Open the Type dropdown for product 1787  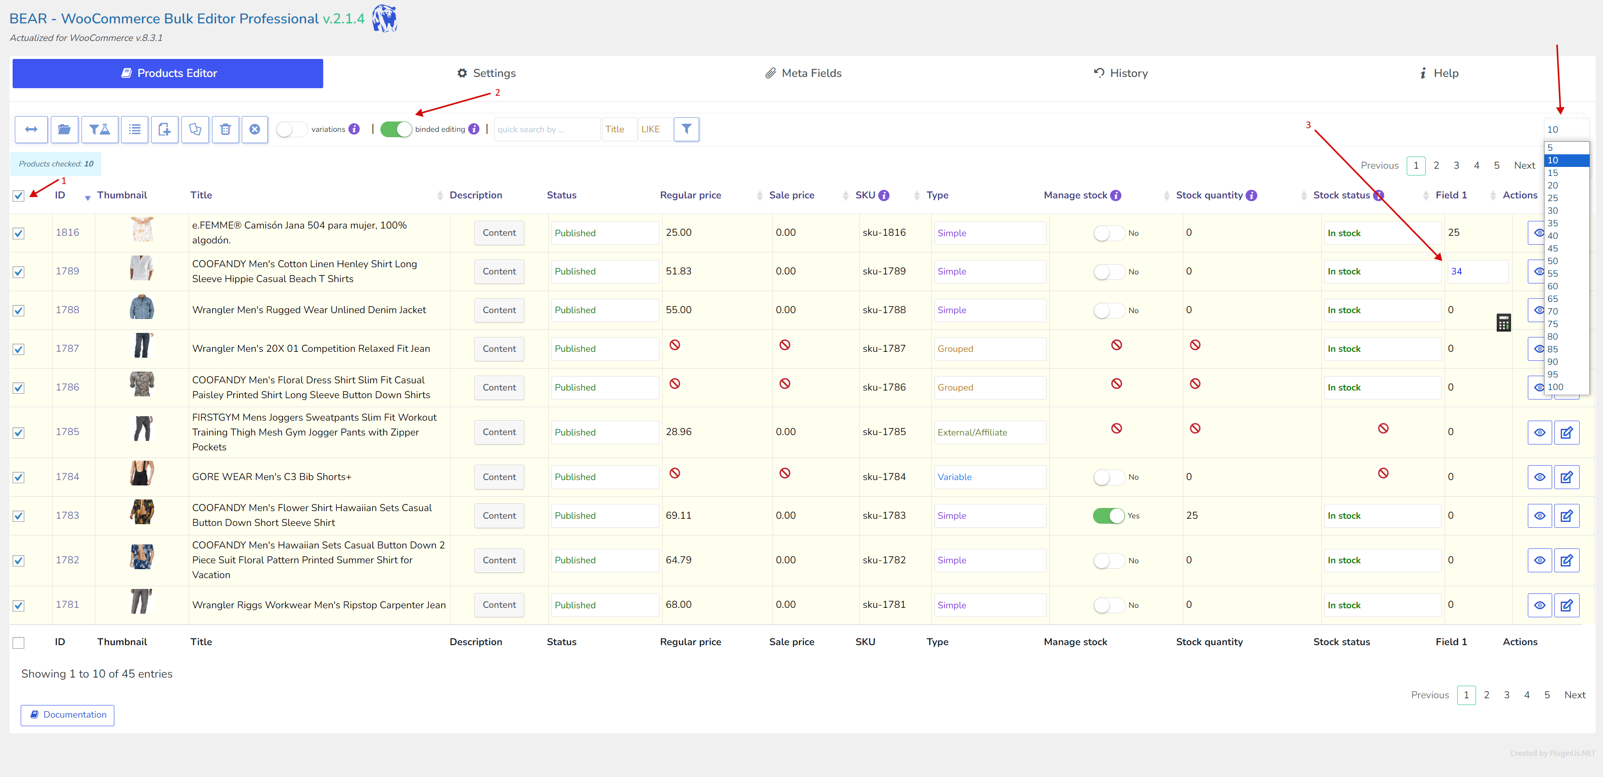[989, 349]
